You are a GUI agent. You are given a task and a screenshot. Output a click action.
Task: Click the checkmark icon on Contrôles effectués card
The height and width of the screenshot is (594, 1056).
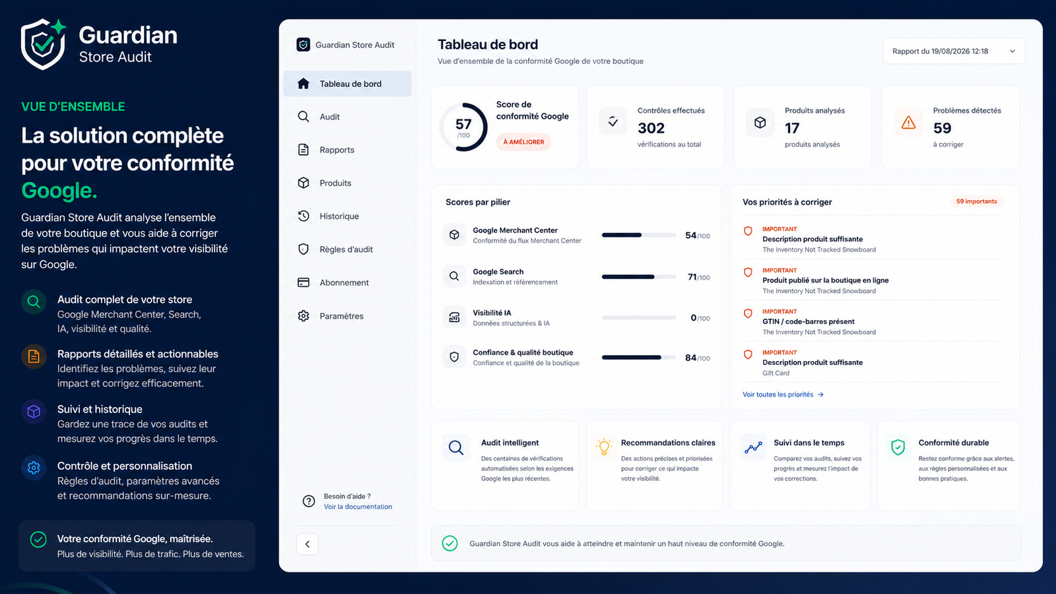[613, 122]
